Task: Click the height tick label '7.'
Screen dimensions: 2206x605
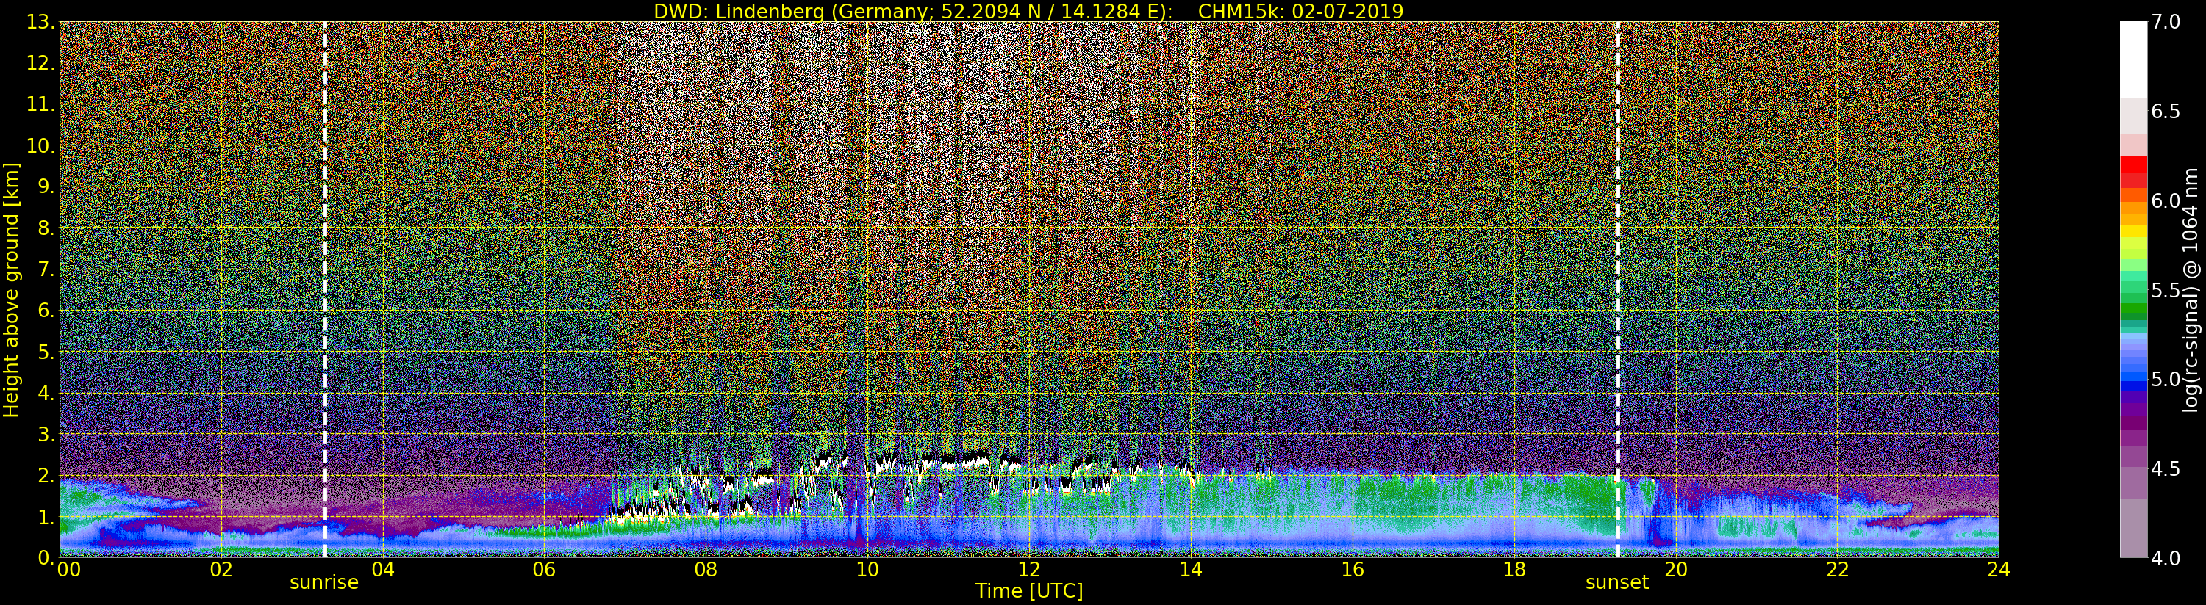Action: pyautogui.click(x=46, y=269)
